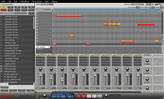Select AFRO KIT2.50s program file
The image size is (164, 99).
[10, 66]
